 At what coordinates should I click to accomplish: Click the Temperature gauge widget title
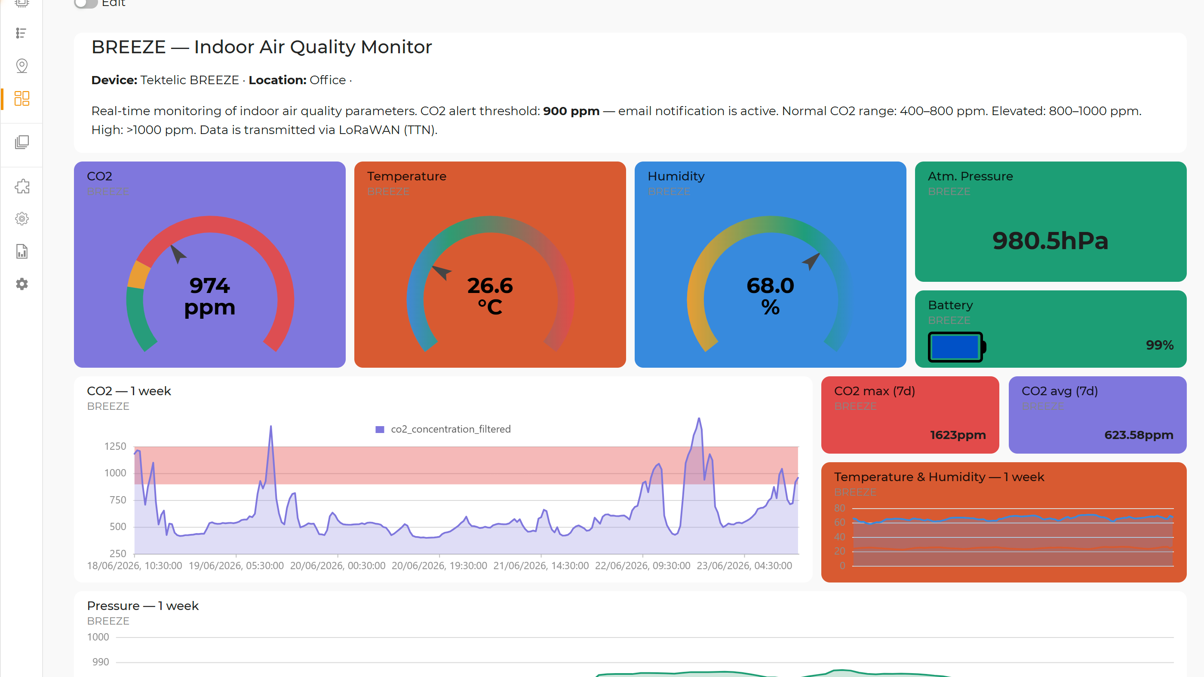tap(407, 176)
